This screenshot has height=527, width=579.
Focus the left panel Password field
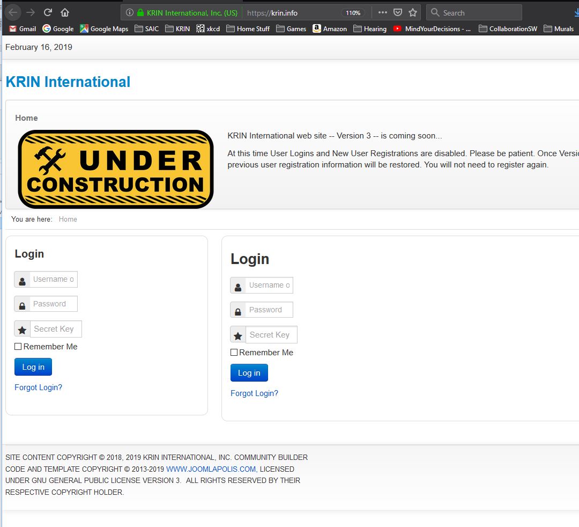[x=54, y=304]
